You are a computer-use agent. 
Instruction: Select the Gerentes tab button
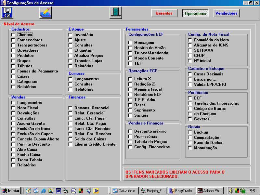[164, 13]
